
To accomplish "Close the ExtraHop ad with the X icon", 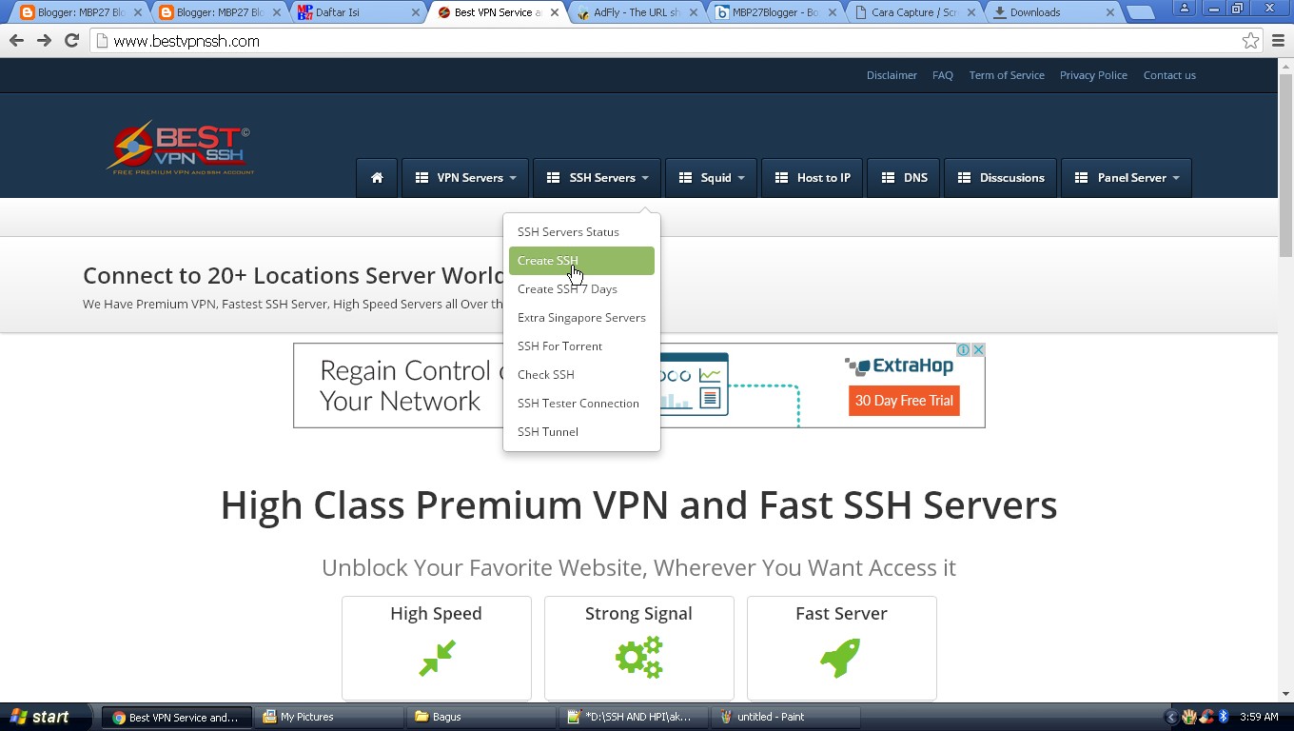I will [x=977, y=350].
